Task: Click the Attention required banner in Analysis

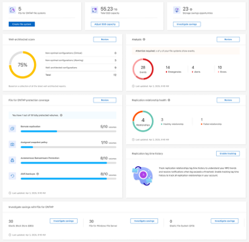Action: (x=186, y=51)
